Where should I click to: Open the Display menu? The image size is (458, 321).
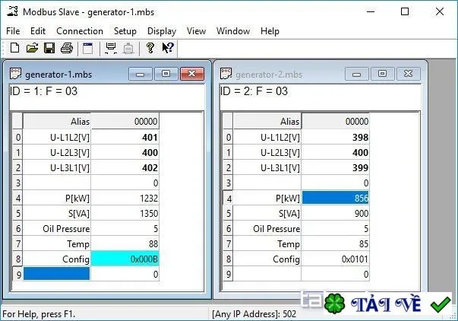click(162, 31)
